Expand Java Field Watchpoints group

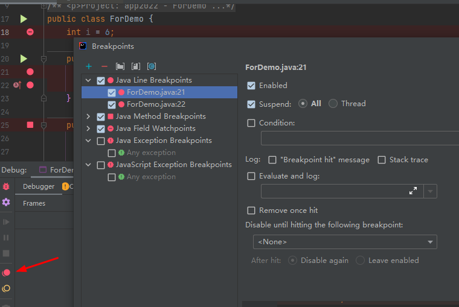[x=88, y=128]
